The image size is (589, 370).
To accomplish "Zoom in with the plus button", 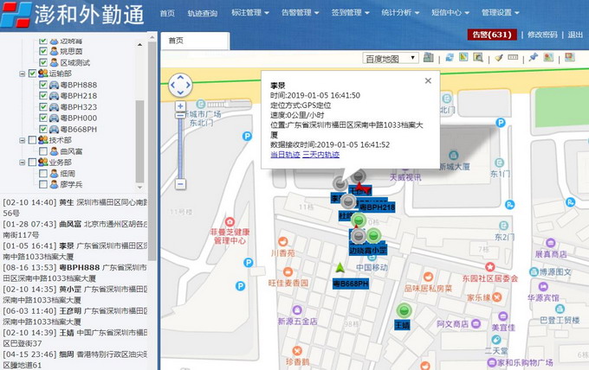I will (180, 106).
